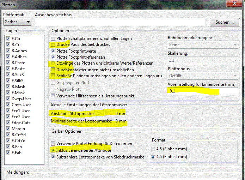This screenshot has width=245, height=180.
Task: Toggle the Eco2.User layer checkbox
Action: point(8,117)
